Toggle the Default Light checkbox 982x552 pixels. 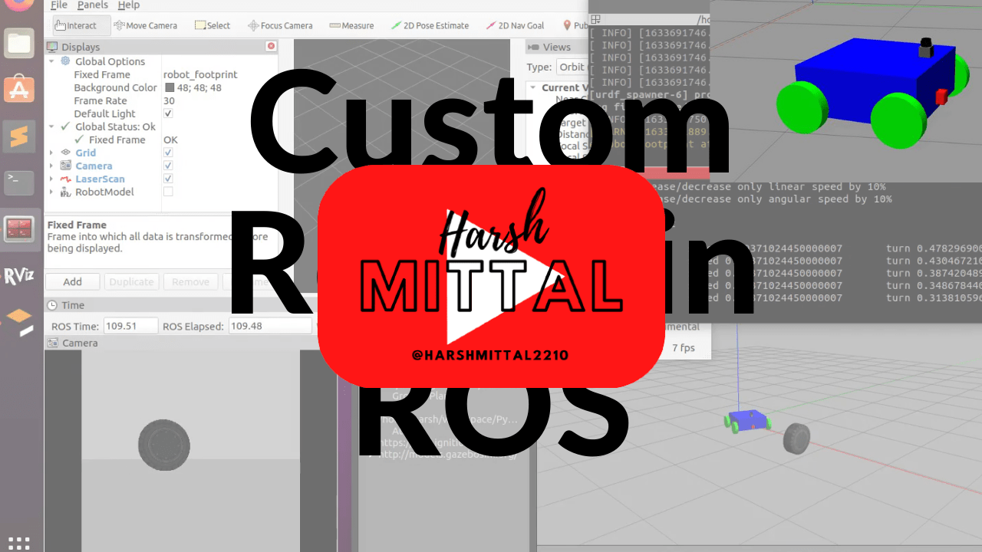point(168,113)
